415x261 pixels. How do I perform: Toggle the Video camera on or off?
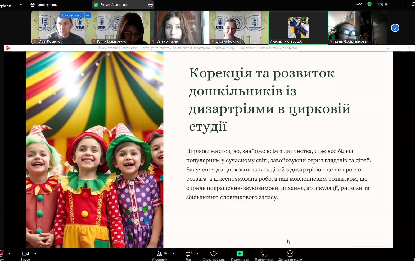pos(25,254)
